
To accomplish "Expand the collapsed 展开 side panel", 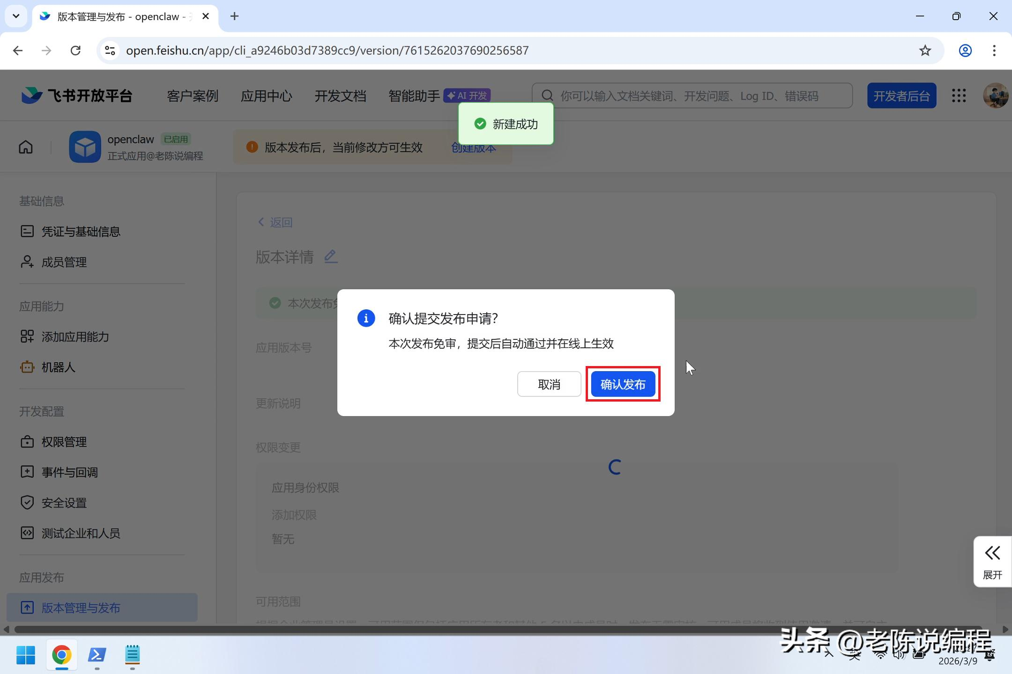I will (992, 561).
